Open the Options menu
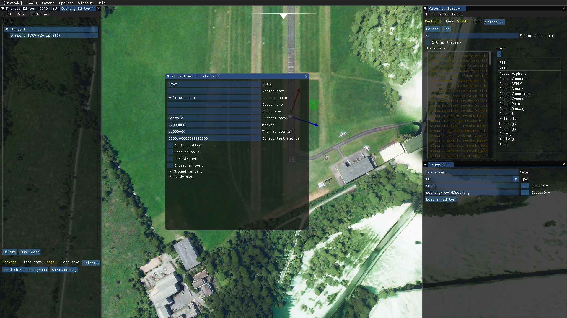The image size is (567, 318). (66, 3)
